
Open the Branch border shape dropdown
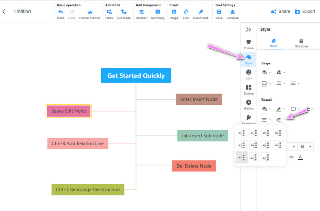(294, 109)
